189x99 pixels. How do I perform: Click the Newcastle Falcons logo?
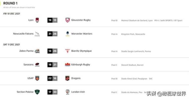37,34
